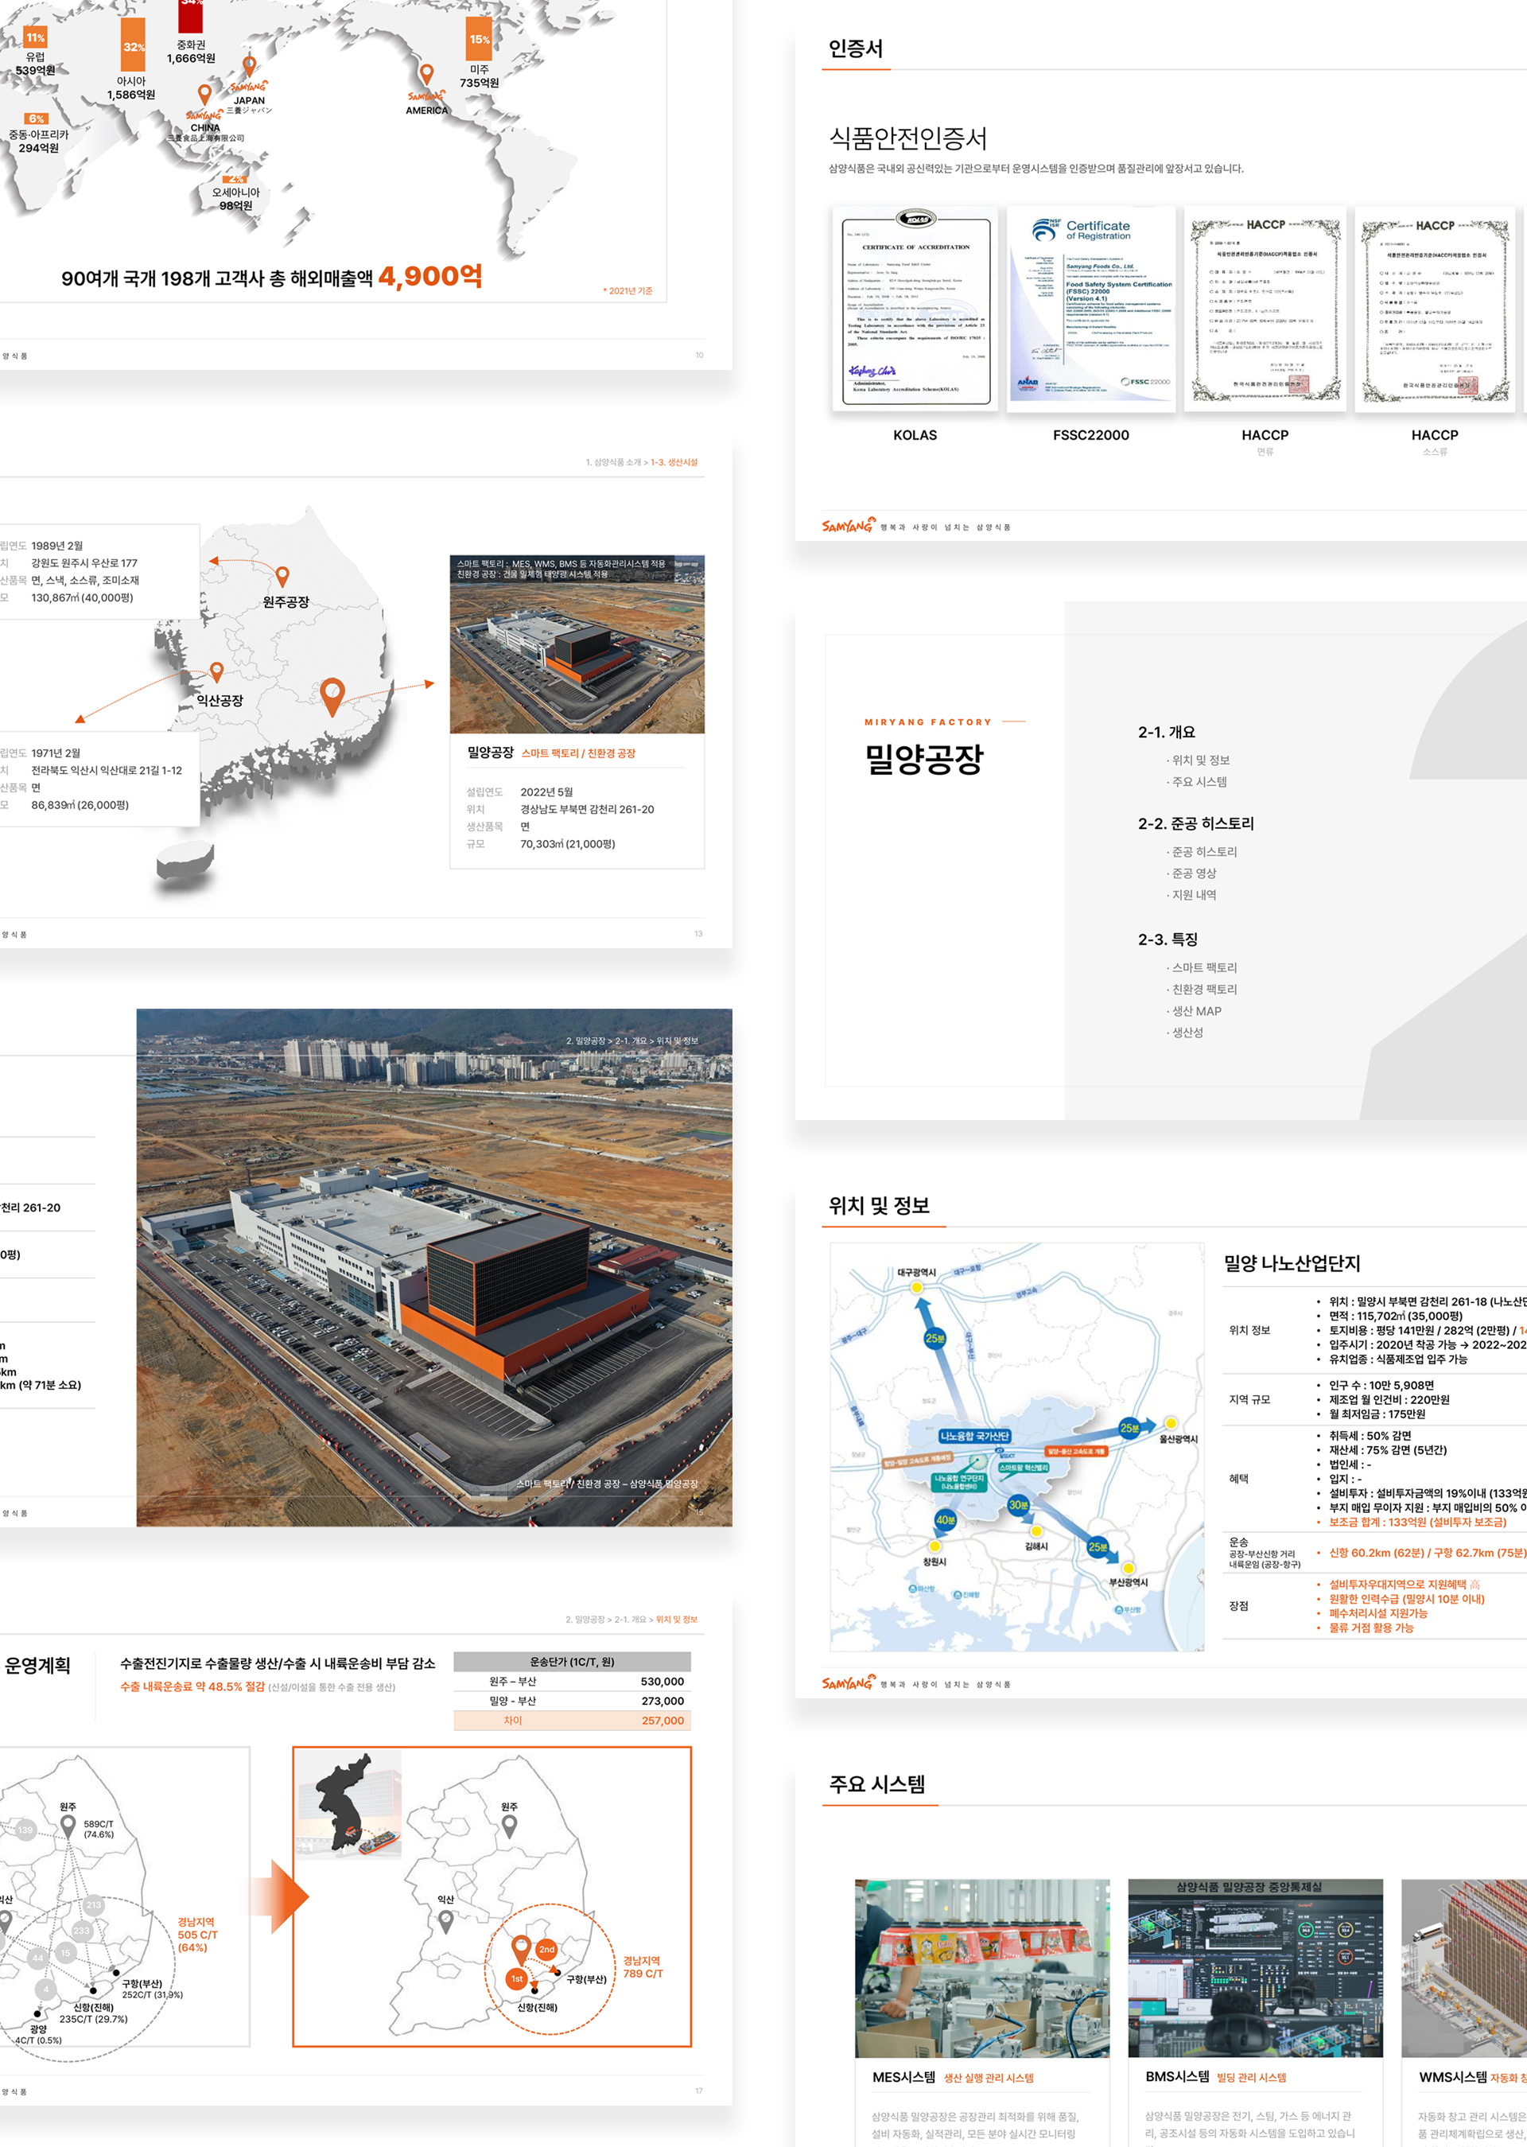
Task: Click the '식품안전인증서' heading
Action: click(x=907, y=138)
